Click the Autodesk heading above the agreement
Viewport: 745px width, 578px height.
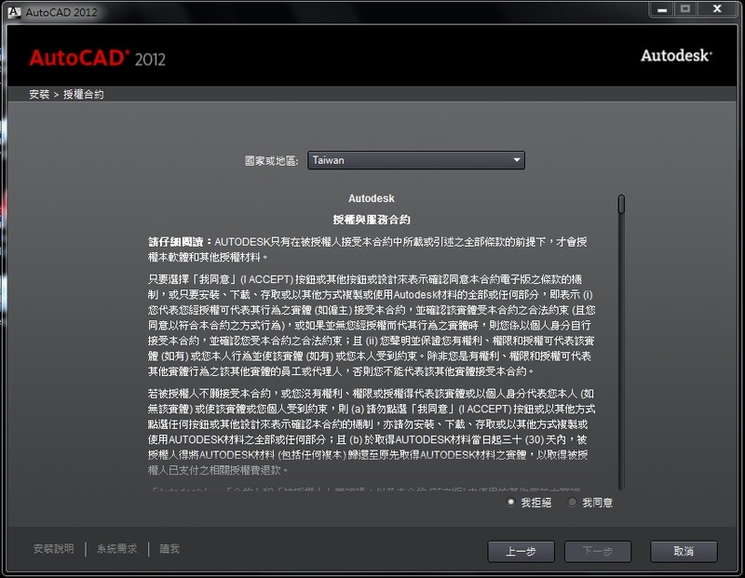coord(372,198)
